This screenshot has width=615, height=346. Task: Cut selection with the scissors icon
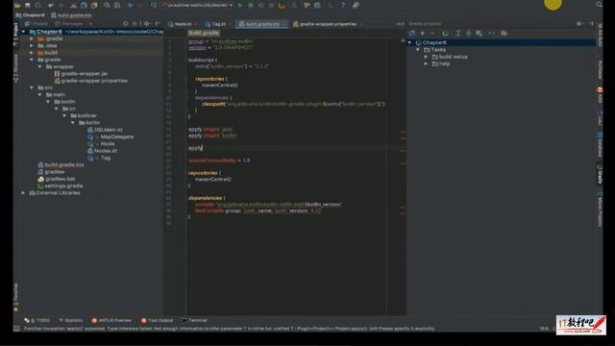coord(73,5)
